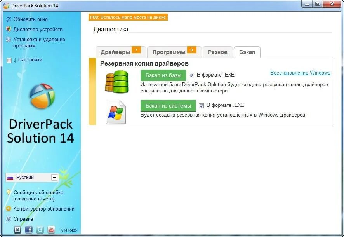Select the Бэкап tab

[247, 52]
